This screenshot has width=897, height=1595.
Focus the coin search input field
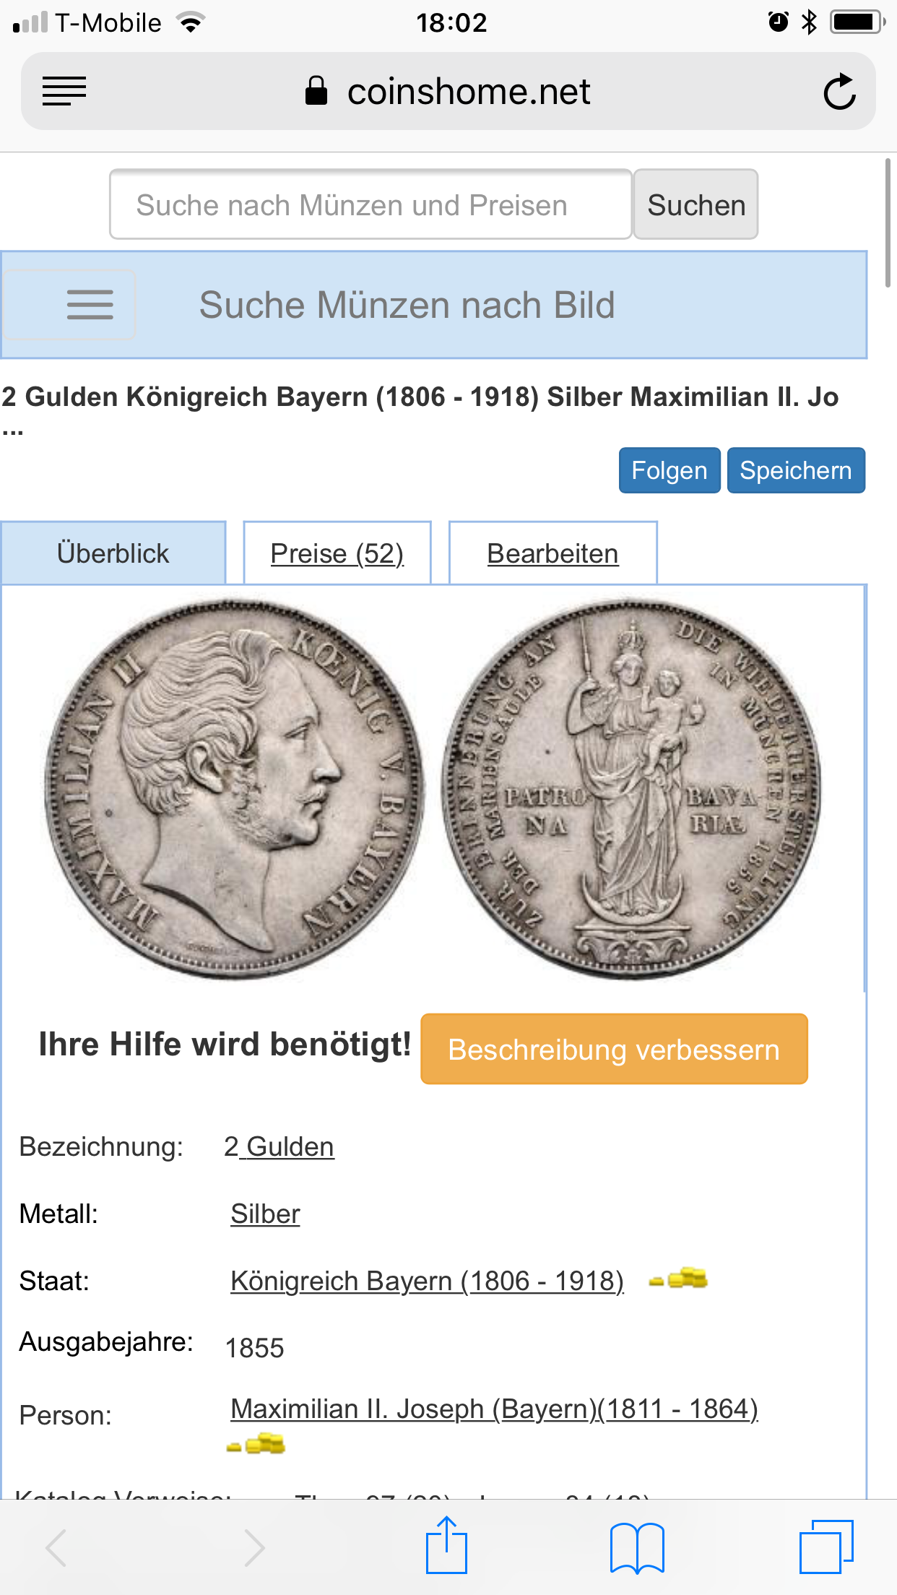coord(371,204)
